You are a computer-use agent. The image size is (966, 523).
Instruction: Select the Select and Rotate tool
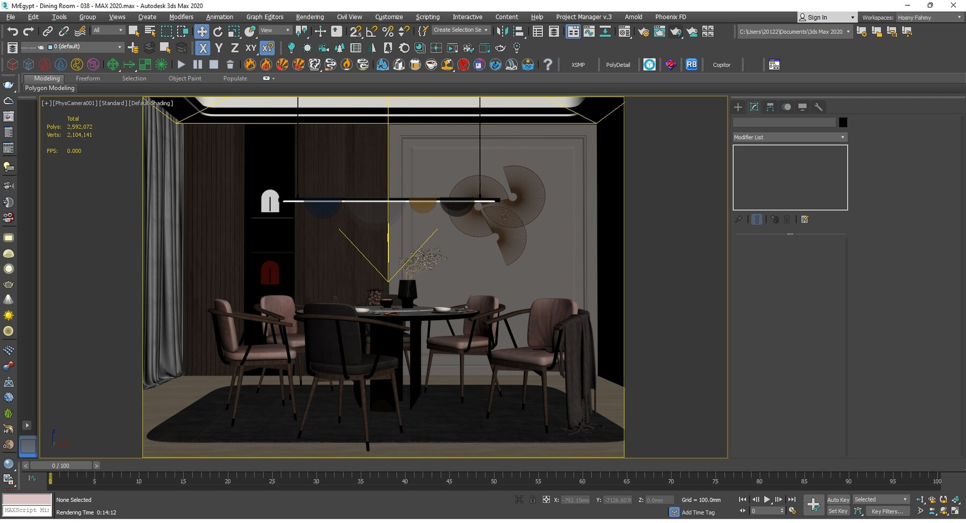218,31
